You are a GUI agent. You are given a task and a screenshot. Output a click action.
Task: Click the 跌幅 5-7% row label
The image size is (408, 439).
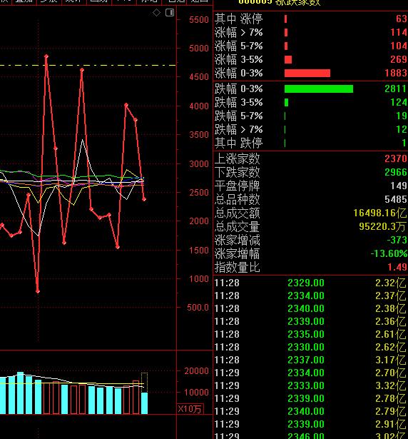(239, 116)
